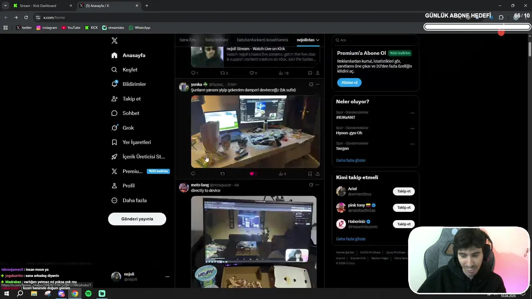Image resolution: width=532 pixels, height=299 pixels.
Task: Like the nejoli Stream post
Action: coord(252,73)
